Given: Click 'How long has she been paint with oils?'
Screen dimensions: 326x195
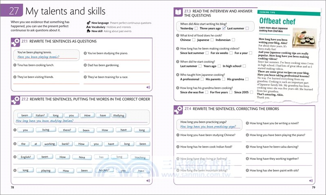Looking at the screenshot, I should [x=274, y=171].
